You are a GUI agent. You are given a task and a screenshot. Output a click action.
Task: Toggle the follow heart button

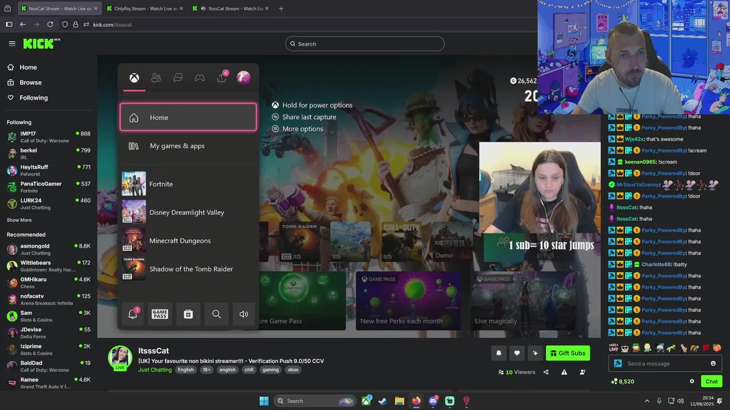point(517,353)
